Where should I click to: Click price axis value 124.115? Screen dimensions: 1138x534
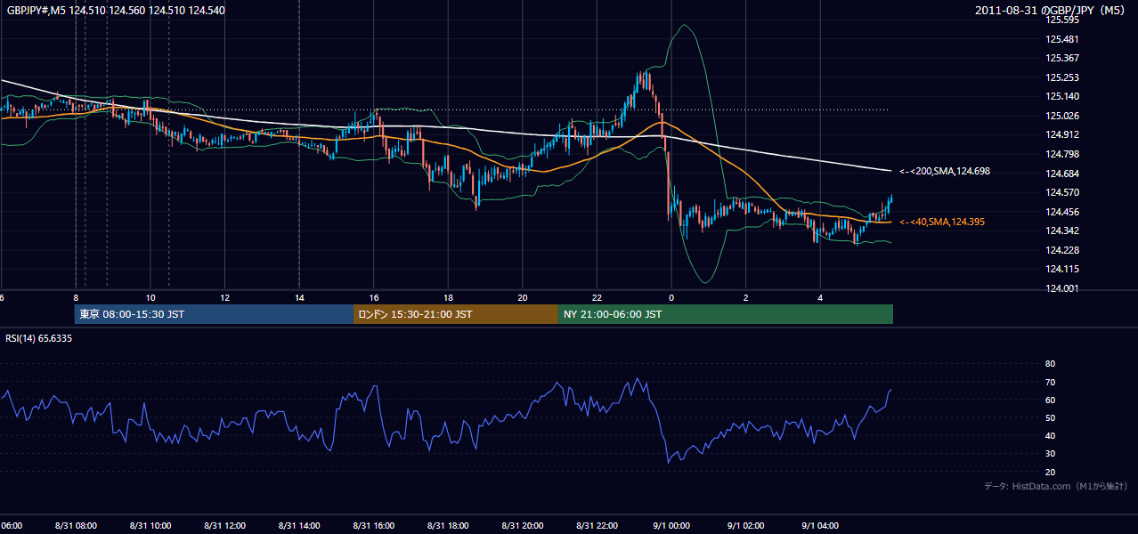pyautogui.click(x=1063, y=269)
